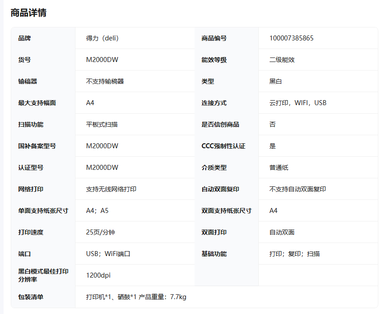The height and width of the screenshot is (314, 381).
Task: Click the 最大支持幅面 label
Action: pos(37,103)
